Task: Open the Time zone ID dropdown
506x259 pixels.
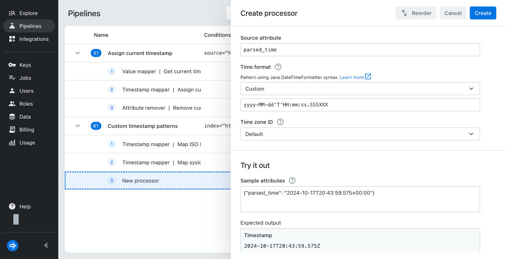Action: pos(360,134)
